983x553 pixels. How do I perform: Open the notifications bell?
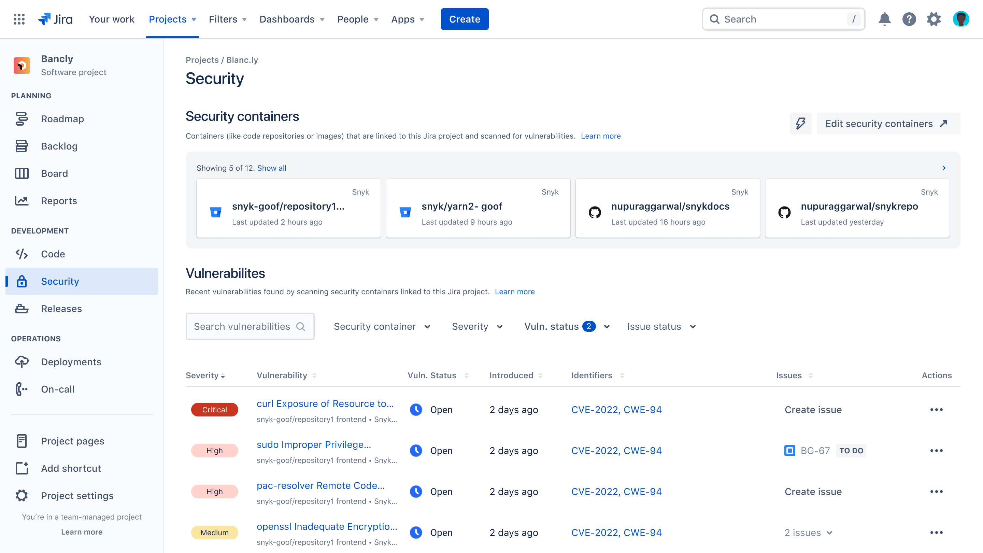tap(885, 19)
